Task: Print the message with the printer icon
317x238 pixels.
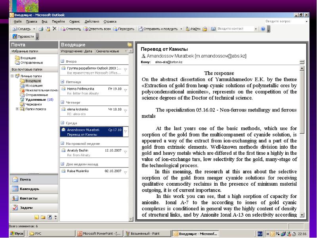Action: (41, 29)
